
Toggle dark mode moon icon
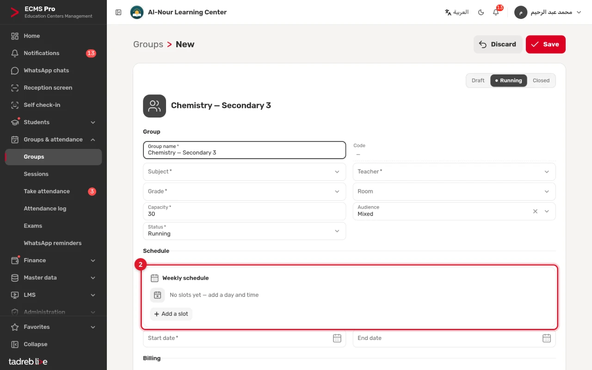(x=481, y=12)
